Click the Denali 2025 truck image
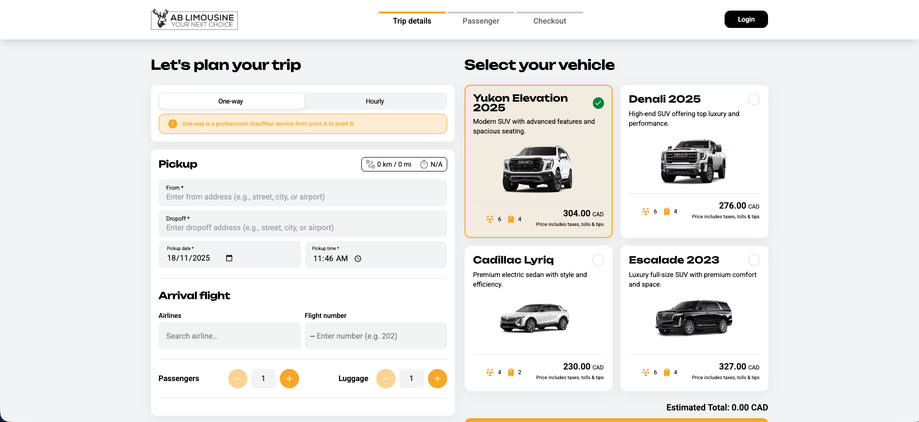The height and width of the screenshot is (422, 919). point(693,161)
